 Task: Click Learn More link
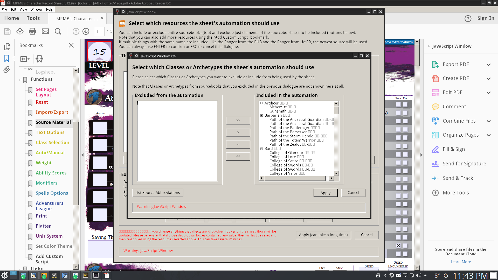pyautogui.click(x=461, y=262)
